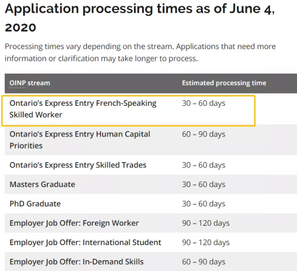Screen dimensions: 297x271
Task: Click the PhD Graduate stream name
Action: [x=35, y=204]
